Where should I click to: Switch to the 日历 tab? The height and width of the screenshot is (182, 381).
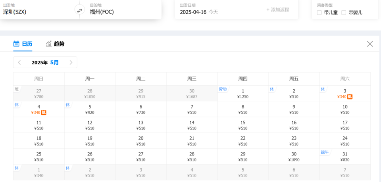click(x=23, y=44)
